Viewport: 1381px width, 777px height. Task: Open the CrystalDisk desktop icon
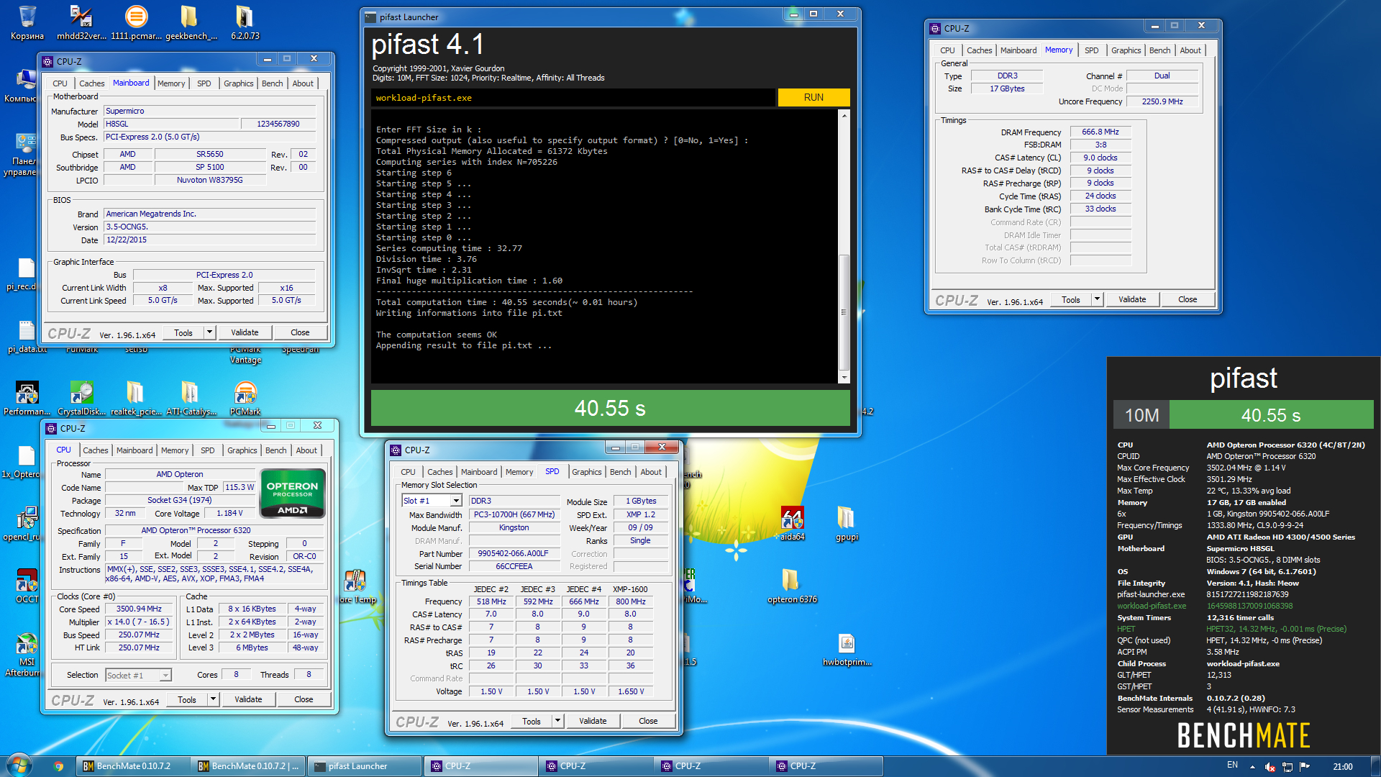pos(81,398)
